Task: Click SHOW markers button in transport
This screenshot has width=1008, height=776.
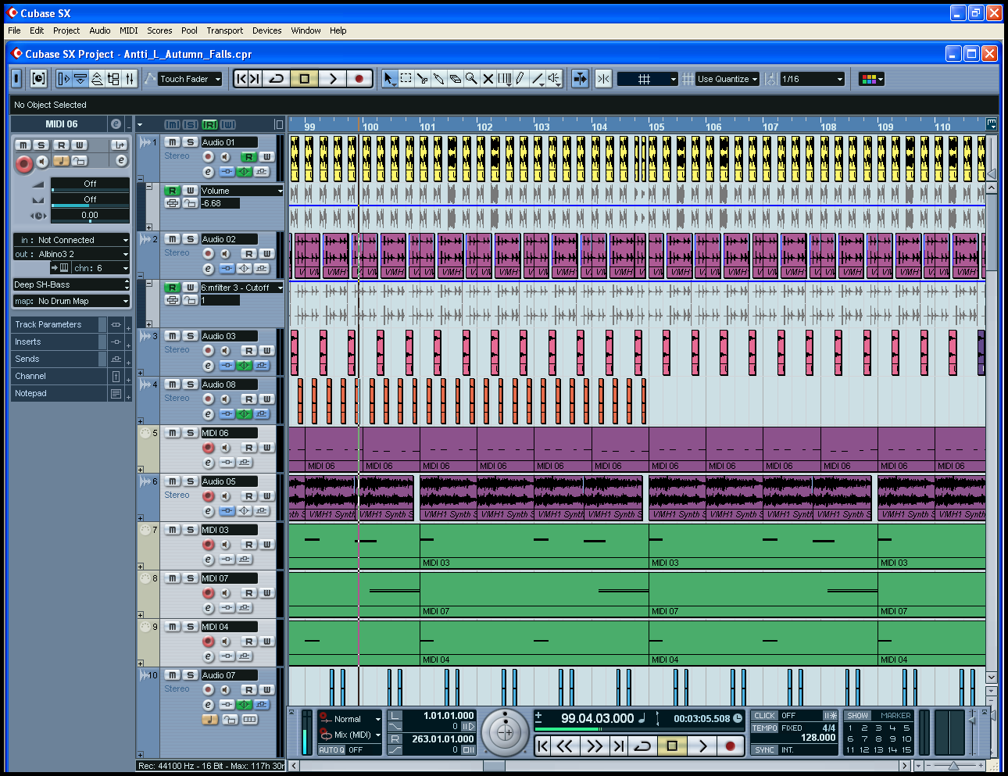Action: pyautogui.click(x=857, y=715)
